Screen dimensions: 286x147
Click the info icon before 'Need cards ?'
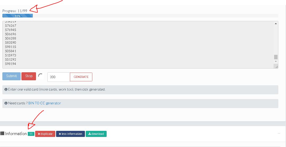click(x=6, y=103)
